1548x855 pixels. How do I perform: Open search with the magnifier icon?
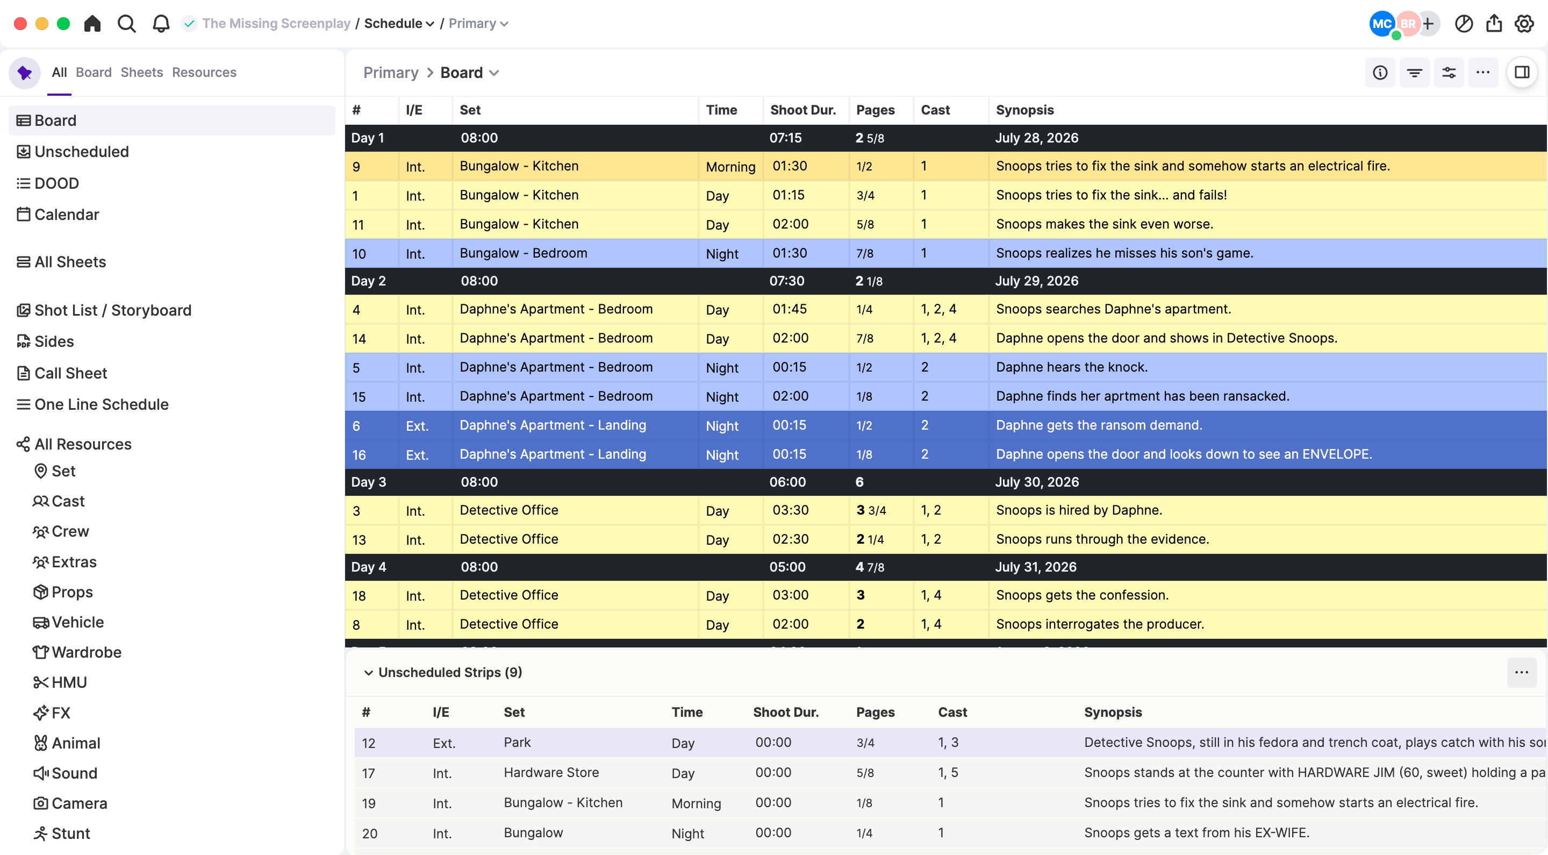tap(126, 24)
